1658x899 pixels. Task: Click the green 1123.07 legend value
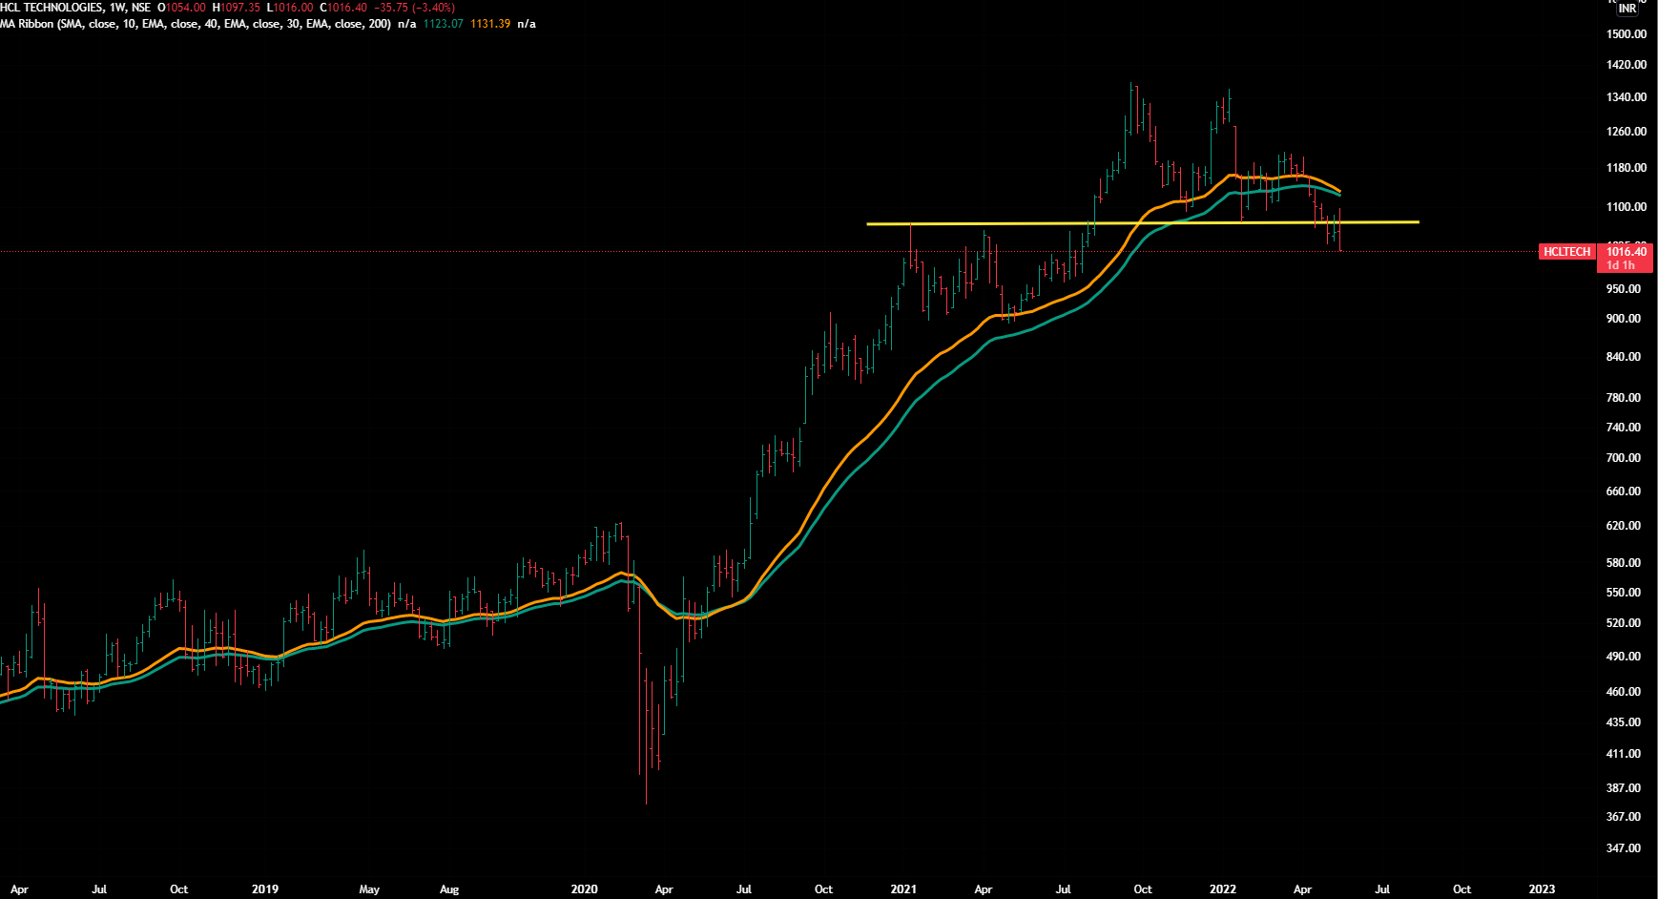point(443,24)
